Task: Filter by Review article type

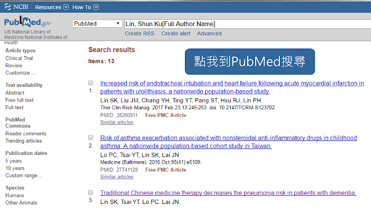Action: pyautogui.click(x=14, y=65)
